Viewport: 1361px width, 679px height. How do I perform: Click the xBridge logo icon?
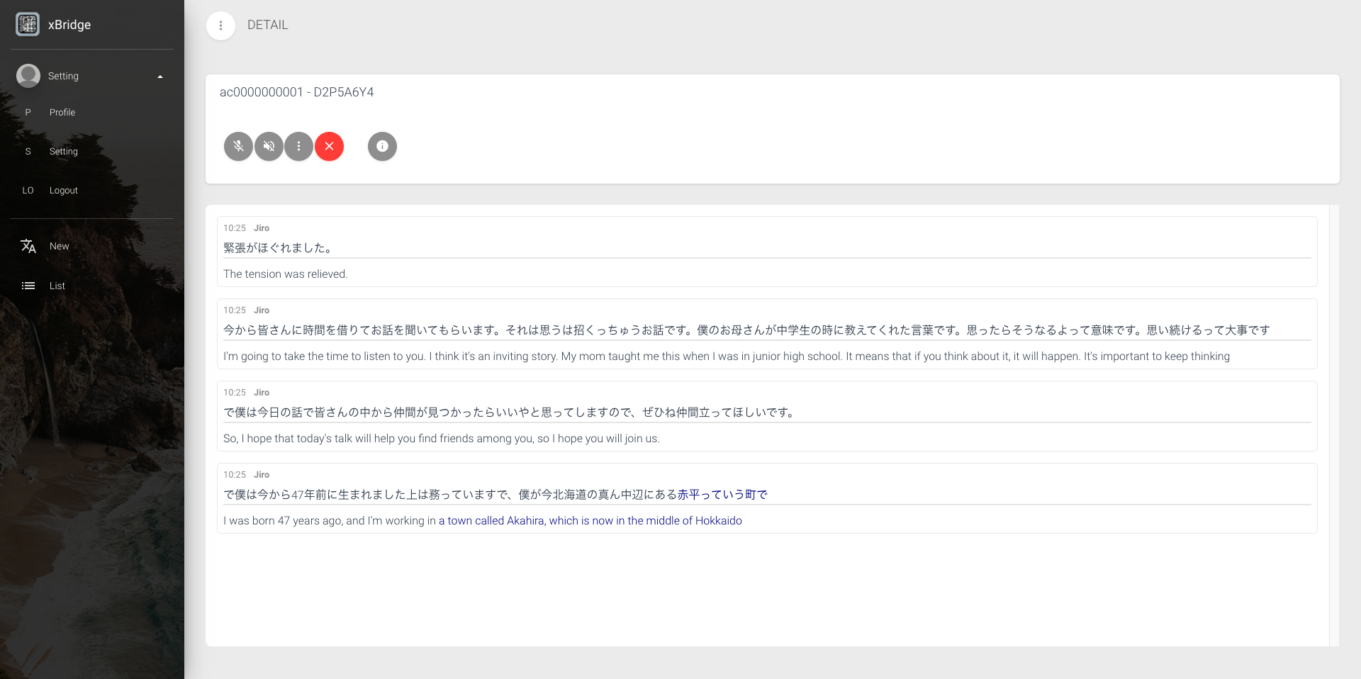click(x=28, y=24)
